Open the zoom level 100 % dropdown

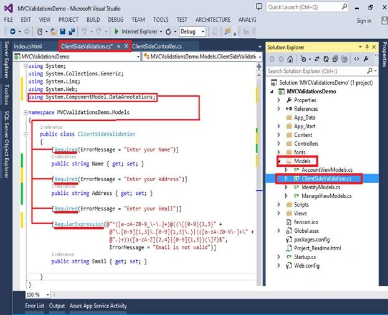(37, 294)
